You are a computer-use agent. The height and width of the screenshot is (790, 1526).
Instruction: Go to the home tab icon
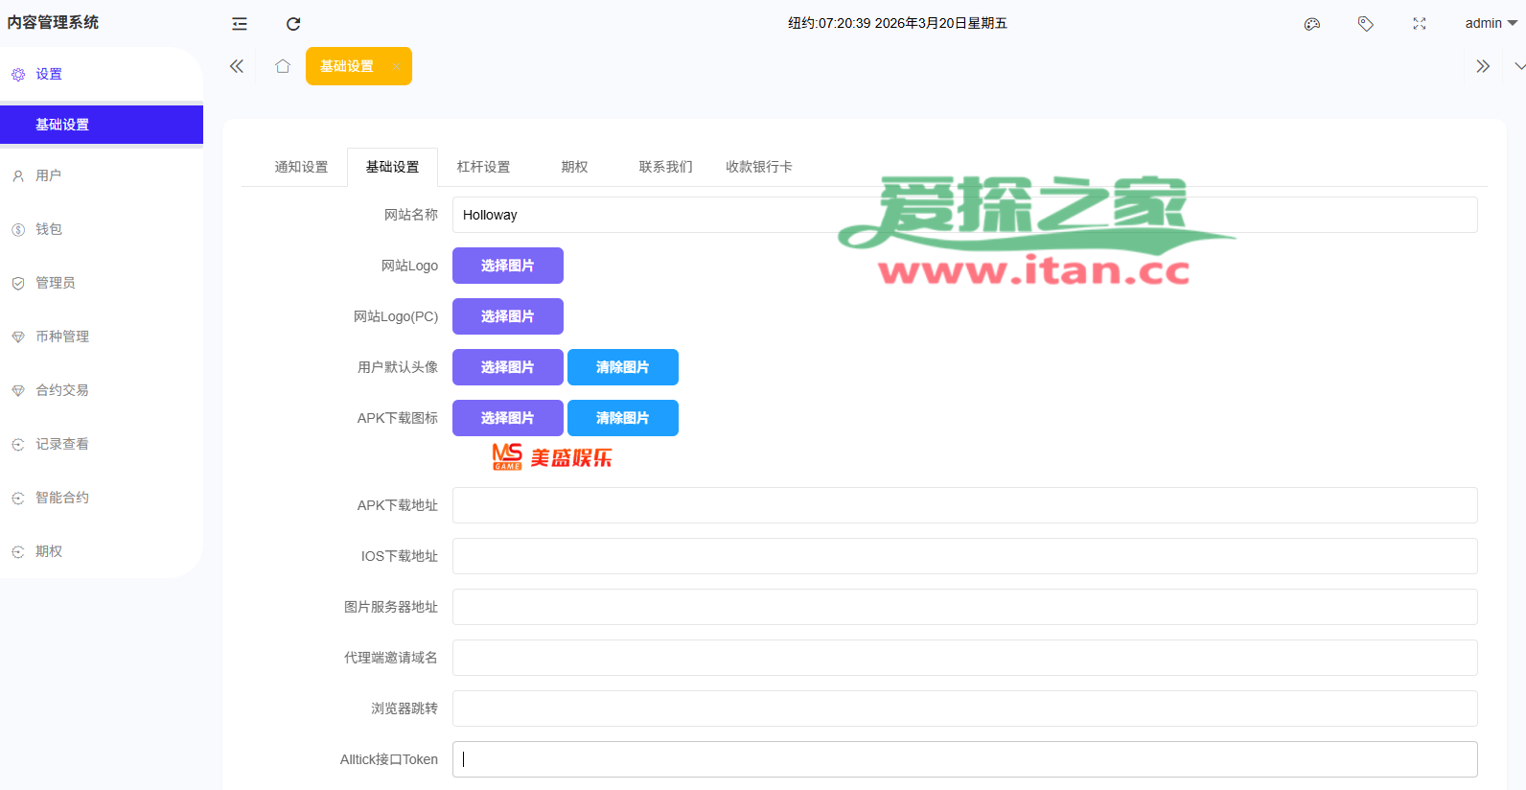[283, 66]
